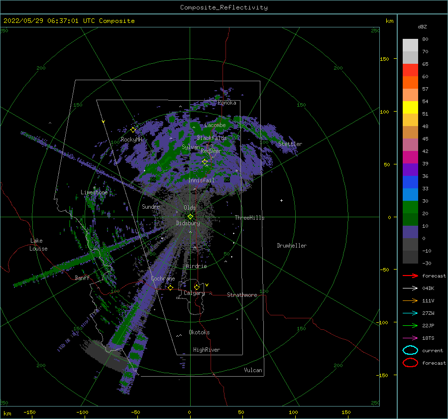
Task: Click the Okotoks label on the map
Action: coord(199,332)
